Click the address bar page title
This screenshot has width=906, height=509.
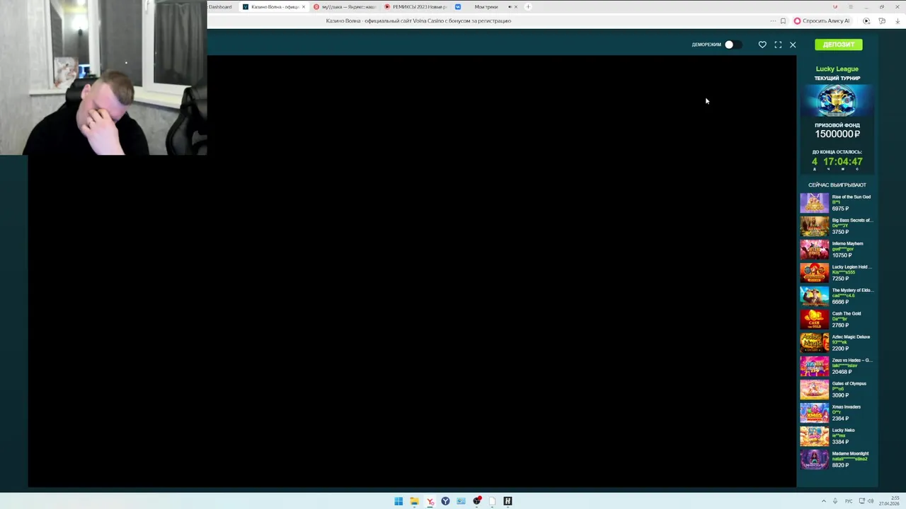[418, 21]
